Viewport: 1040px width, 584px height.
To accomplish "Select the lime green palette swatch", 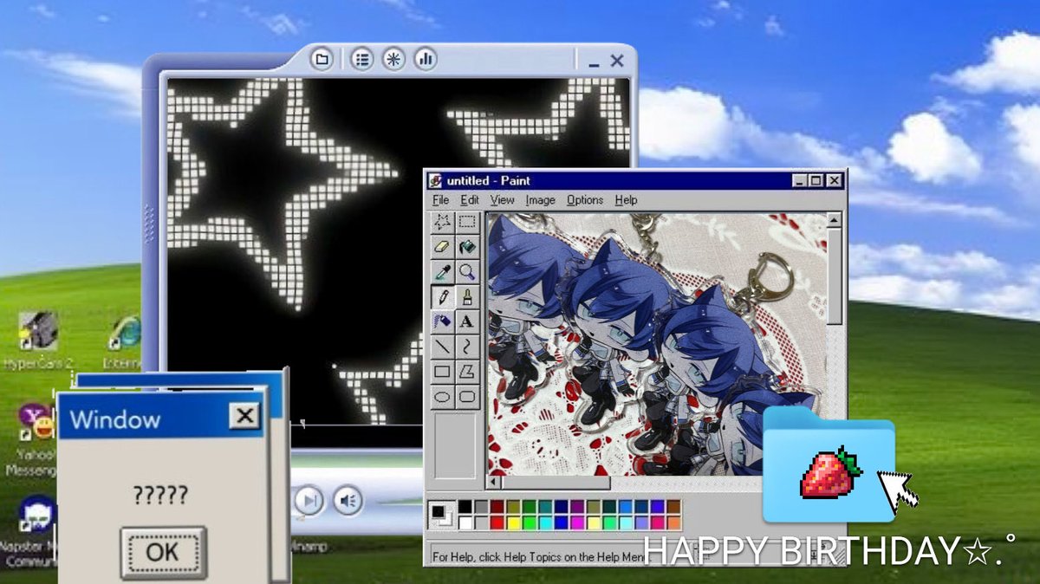I will [529, 522].
